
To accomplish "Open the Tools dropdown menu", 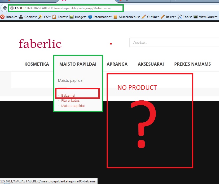I will 187,17.
